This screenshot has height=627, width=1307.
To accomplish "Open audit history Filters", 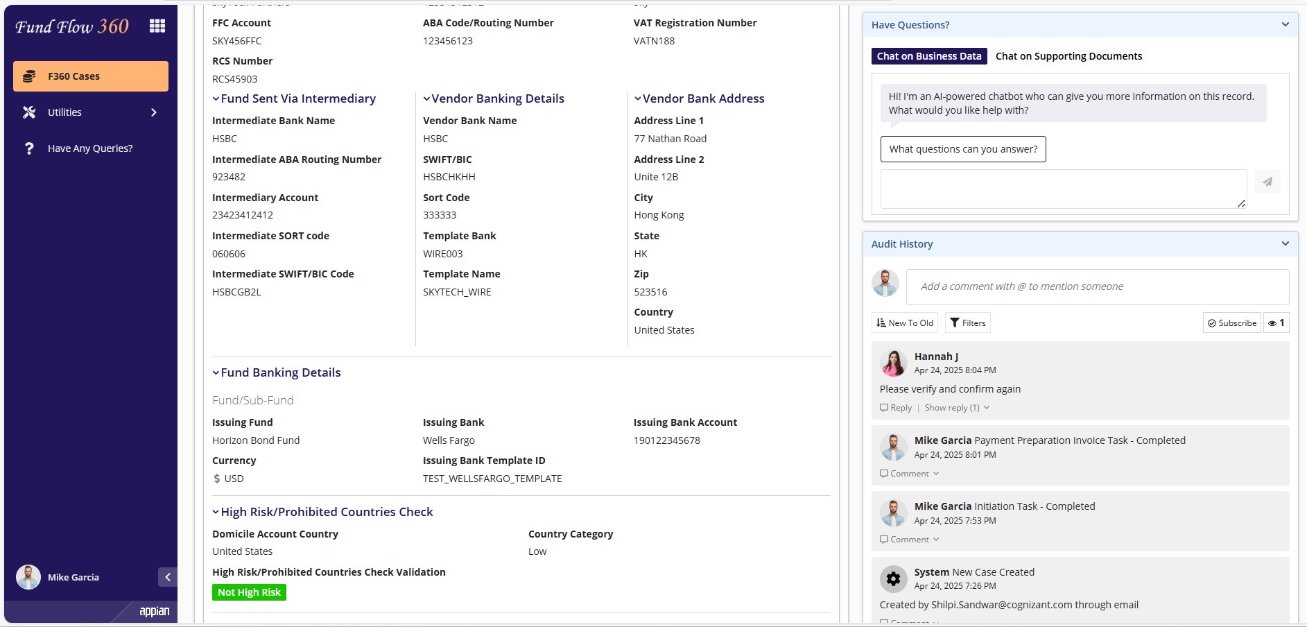I will pos(968,323).
